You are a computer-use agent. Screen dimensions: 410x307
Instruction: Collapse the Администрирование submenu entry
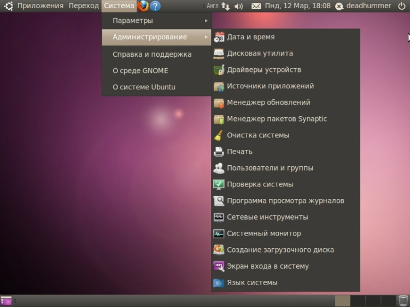[x=156, y=37]
